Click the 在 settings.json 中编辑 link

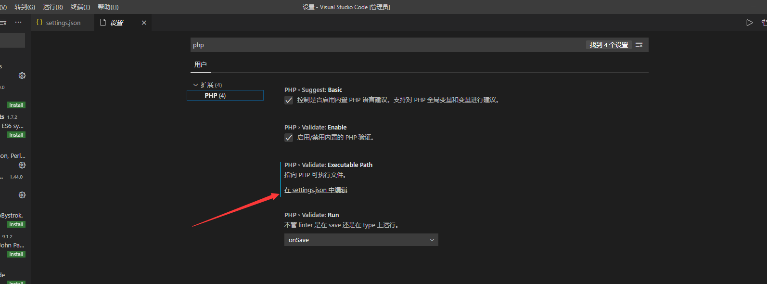click(316, 190)
